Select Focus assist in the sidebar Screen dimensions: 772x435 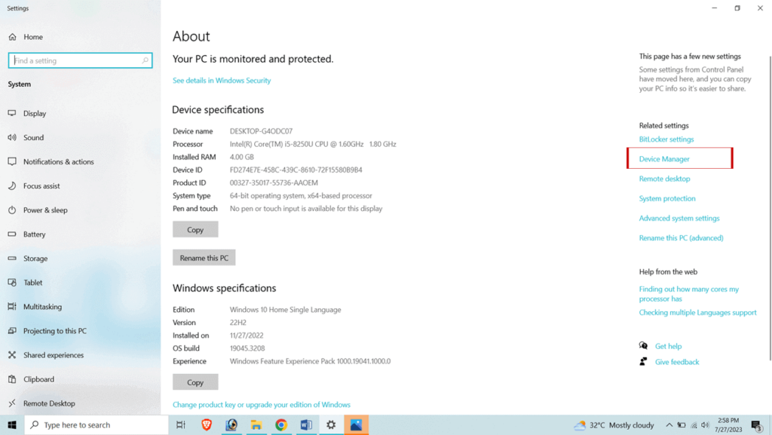coord(41,186)
